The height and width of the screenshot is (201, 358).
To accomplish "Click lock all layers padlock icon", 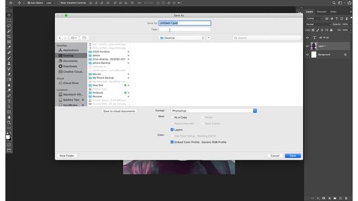I will pyautogui.click(x=331, y=30).
